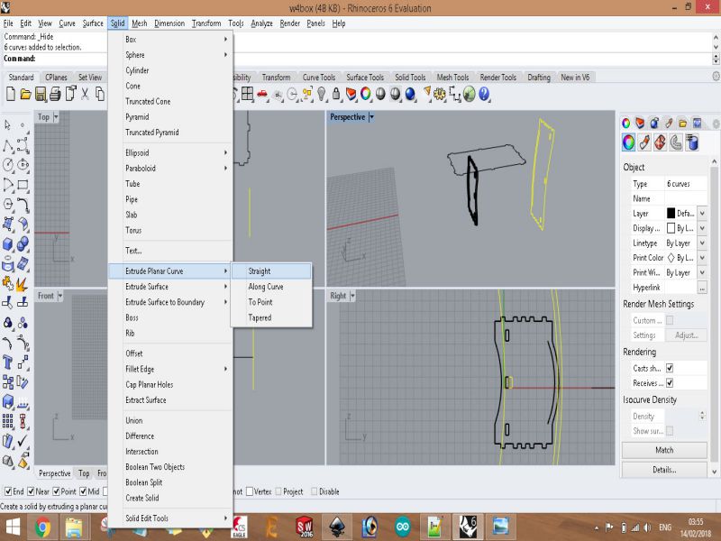Image resolution: width=721 pixels, height=541 pixels.
Task: Click the blue Help question mark icon
Action: tap(484, 94)
